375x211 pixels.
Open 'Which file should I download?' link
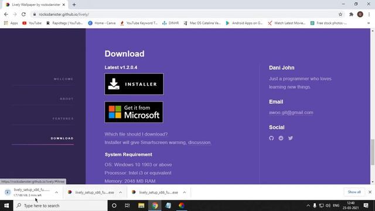[x=136, y=134]
